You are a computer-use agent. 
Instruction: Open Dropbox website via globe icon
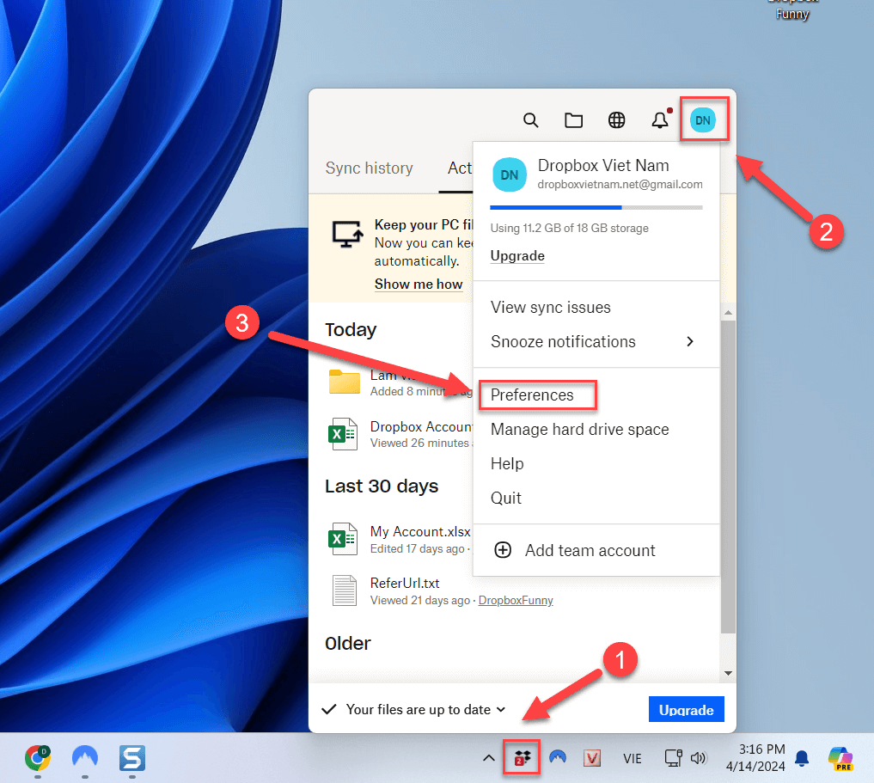coord(616,119)
